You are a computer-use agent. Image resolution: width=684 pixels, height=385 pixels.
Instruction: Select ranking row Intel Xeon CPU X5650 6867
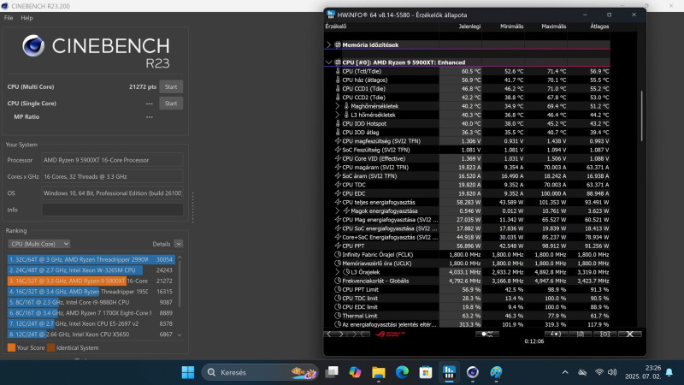(x=91, y=335)
